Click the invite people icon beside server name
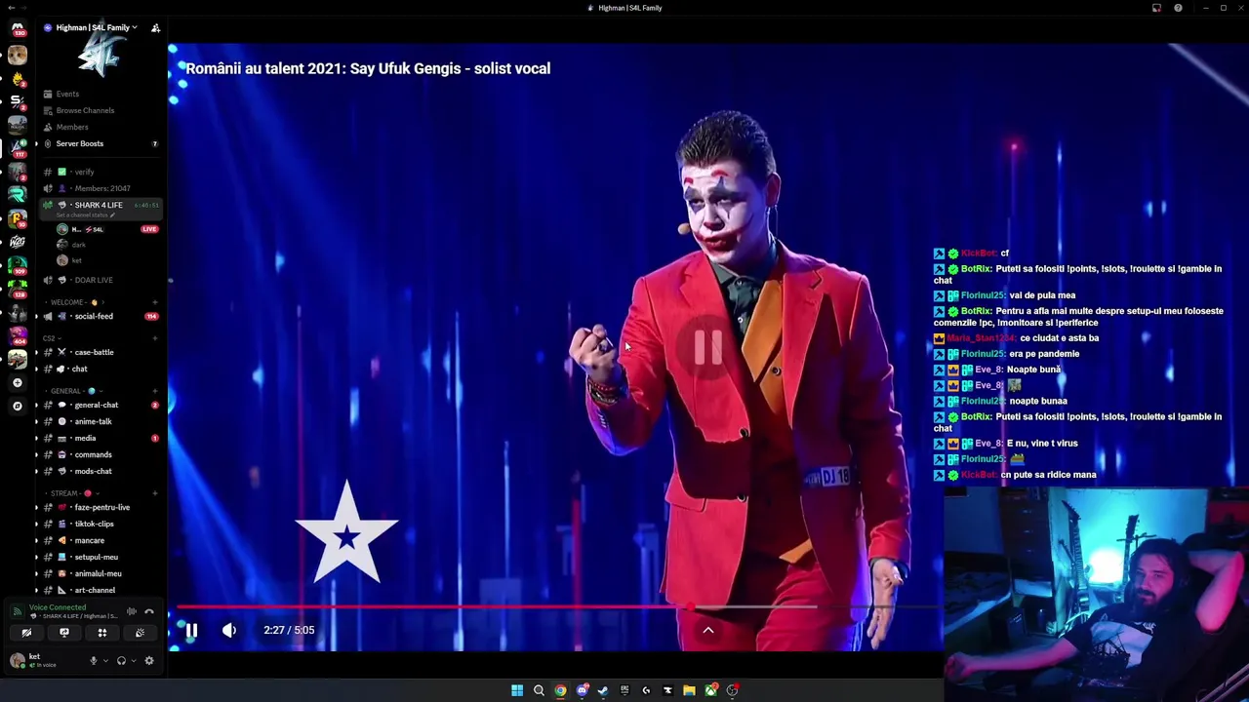The height and width of the screenshot is (702, 1249). point(155,28)
